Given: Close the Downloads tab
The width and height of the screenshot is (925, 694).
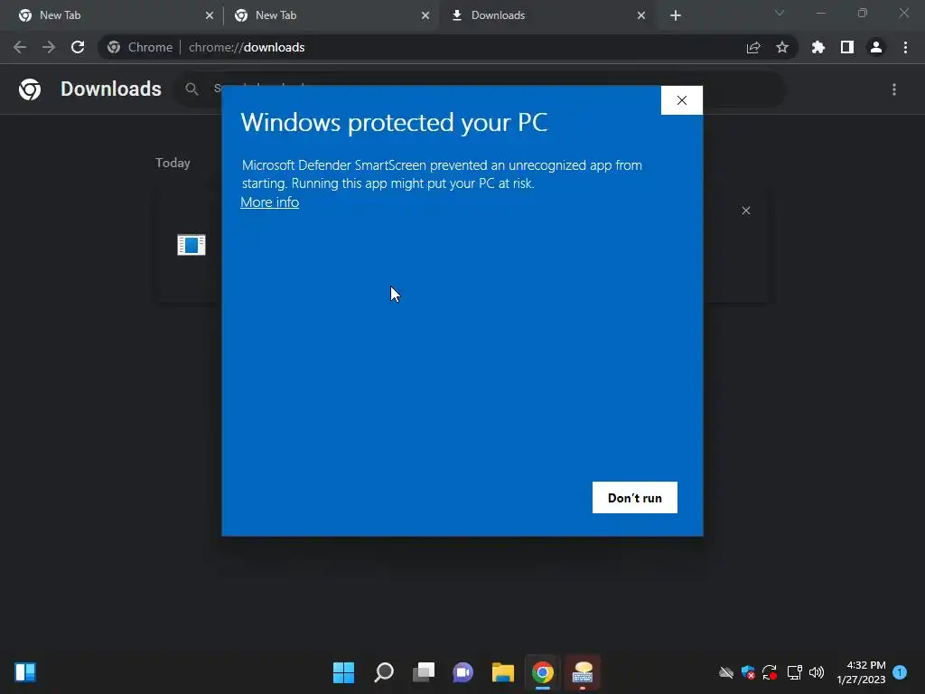Looking at the screenshot, I should pyautogui.click(x=641, y=16).
